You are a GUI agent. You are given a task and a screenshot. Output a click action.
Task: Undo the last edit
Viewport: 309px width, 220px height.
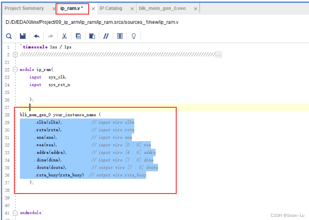tap(37, 36)
